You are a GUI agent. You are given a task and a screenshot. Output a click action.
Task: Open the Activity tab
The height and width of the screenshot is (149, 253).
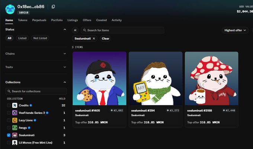pos(116,20)
